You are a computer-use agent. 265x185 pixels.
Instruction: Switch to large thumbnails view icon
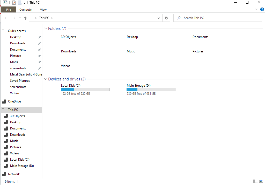[261, 181]
